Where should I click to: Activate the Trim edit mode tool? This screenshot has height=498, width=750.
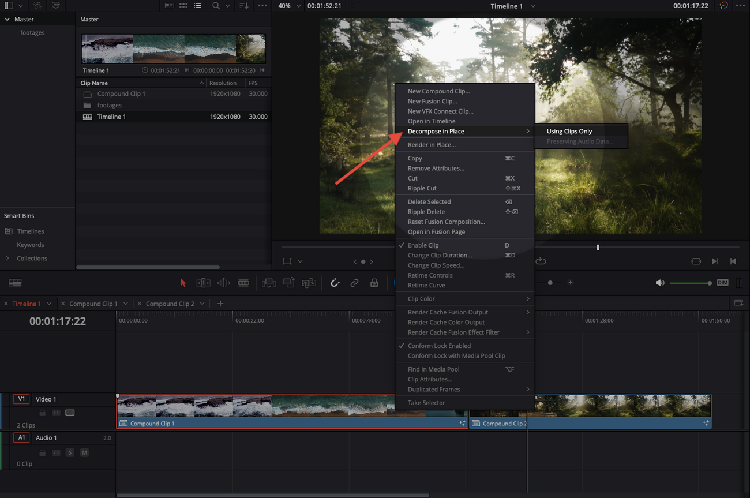coord(203,283)
